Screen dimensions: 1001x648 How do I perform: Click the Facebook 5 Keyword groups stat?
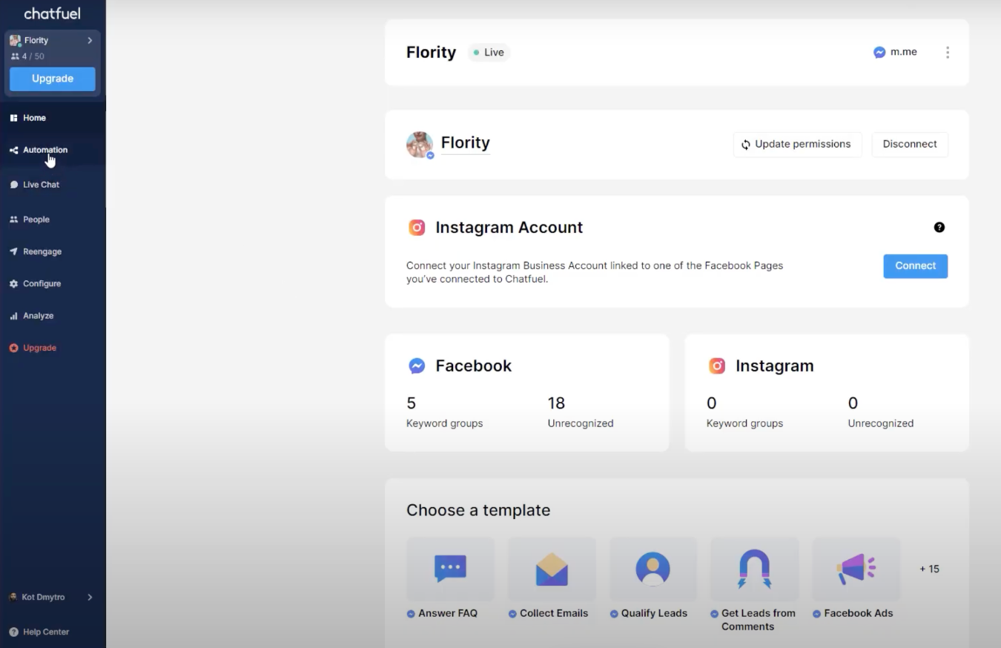click(x=444, y=412)
